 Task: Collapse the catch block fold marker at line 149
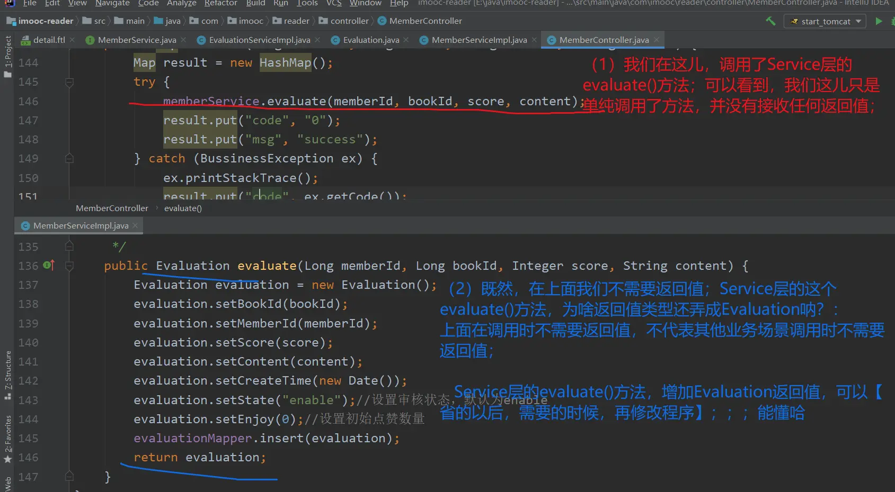click(x=69, y=158)
